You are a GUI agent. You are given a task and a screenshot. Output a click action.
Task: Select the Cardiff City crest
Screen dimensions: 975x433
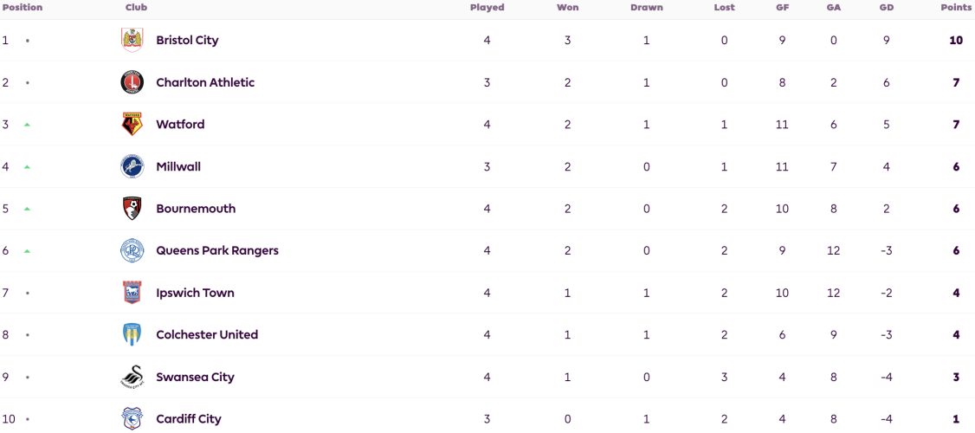pyautogui.click(x=132, y=418)
